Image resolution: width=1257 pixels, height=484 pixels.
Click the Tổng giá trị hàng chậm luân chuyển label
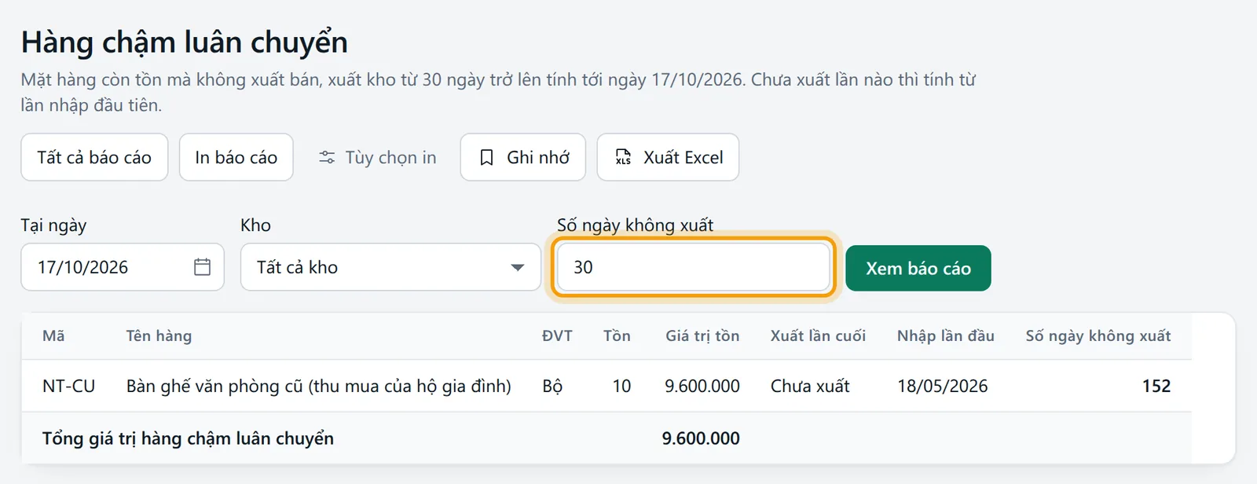(188, 438)
